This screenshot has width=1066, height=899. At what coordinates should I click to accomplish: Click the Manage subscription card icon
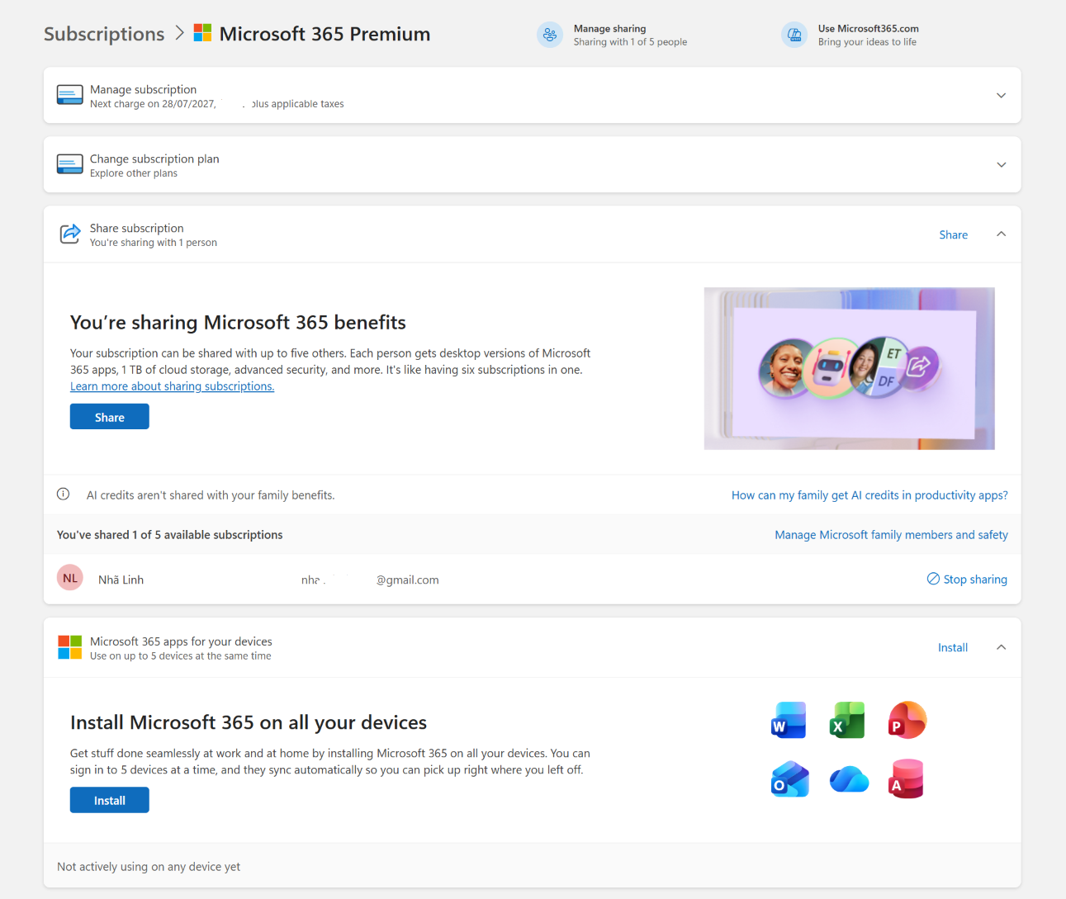point(70,95)
